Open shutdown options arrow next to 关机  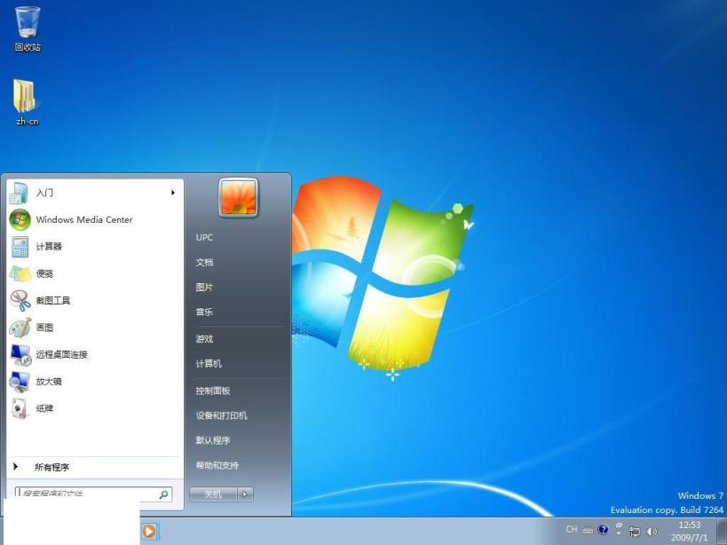point(245,494)
